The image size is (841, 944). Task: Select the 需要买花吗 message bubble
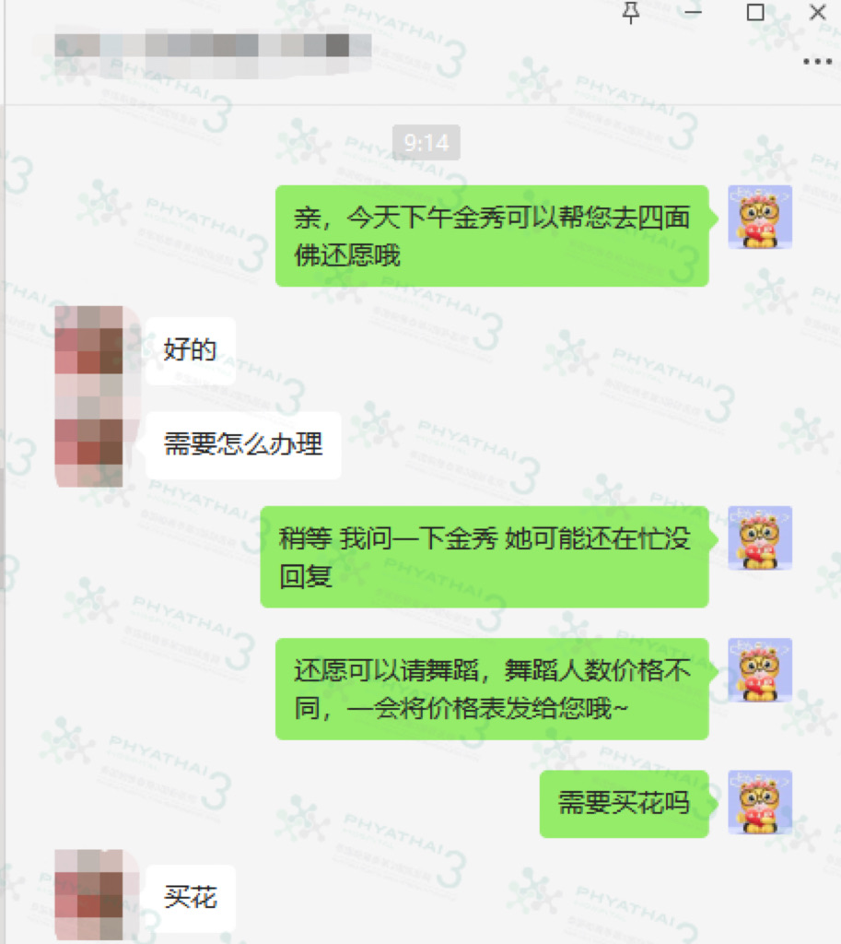click(x=624, y=804)
